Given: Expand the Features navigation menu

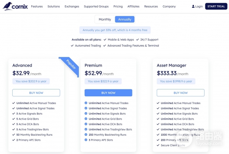Looking at the screenshot, I should [x=37, y=6].
